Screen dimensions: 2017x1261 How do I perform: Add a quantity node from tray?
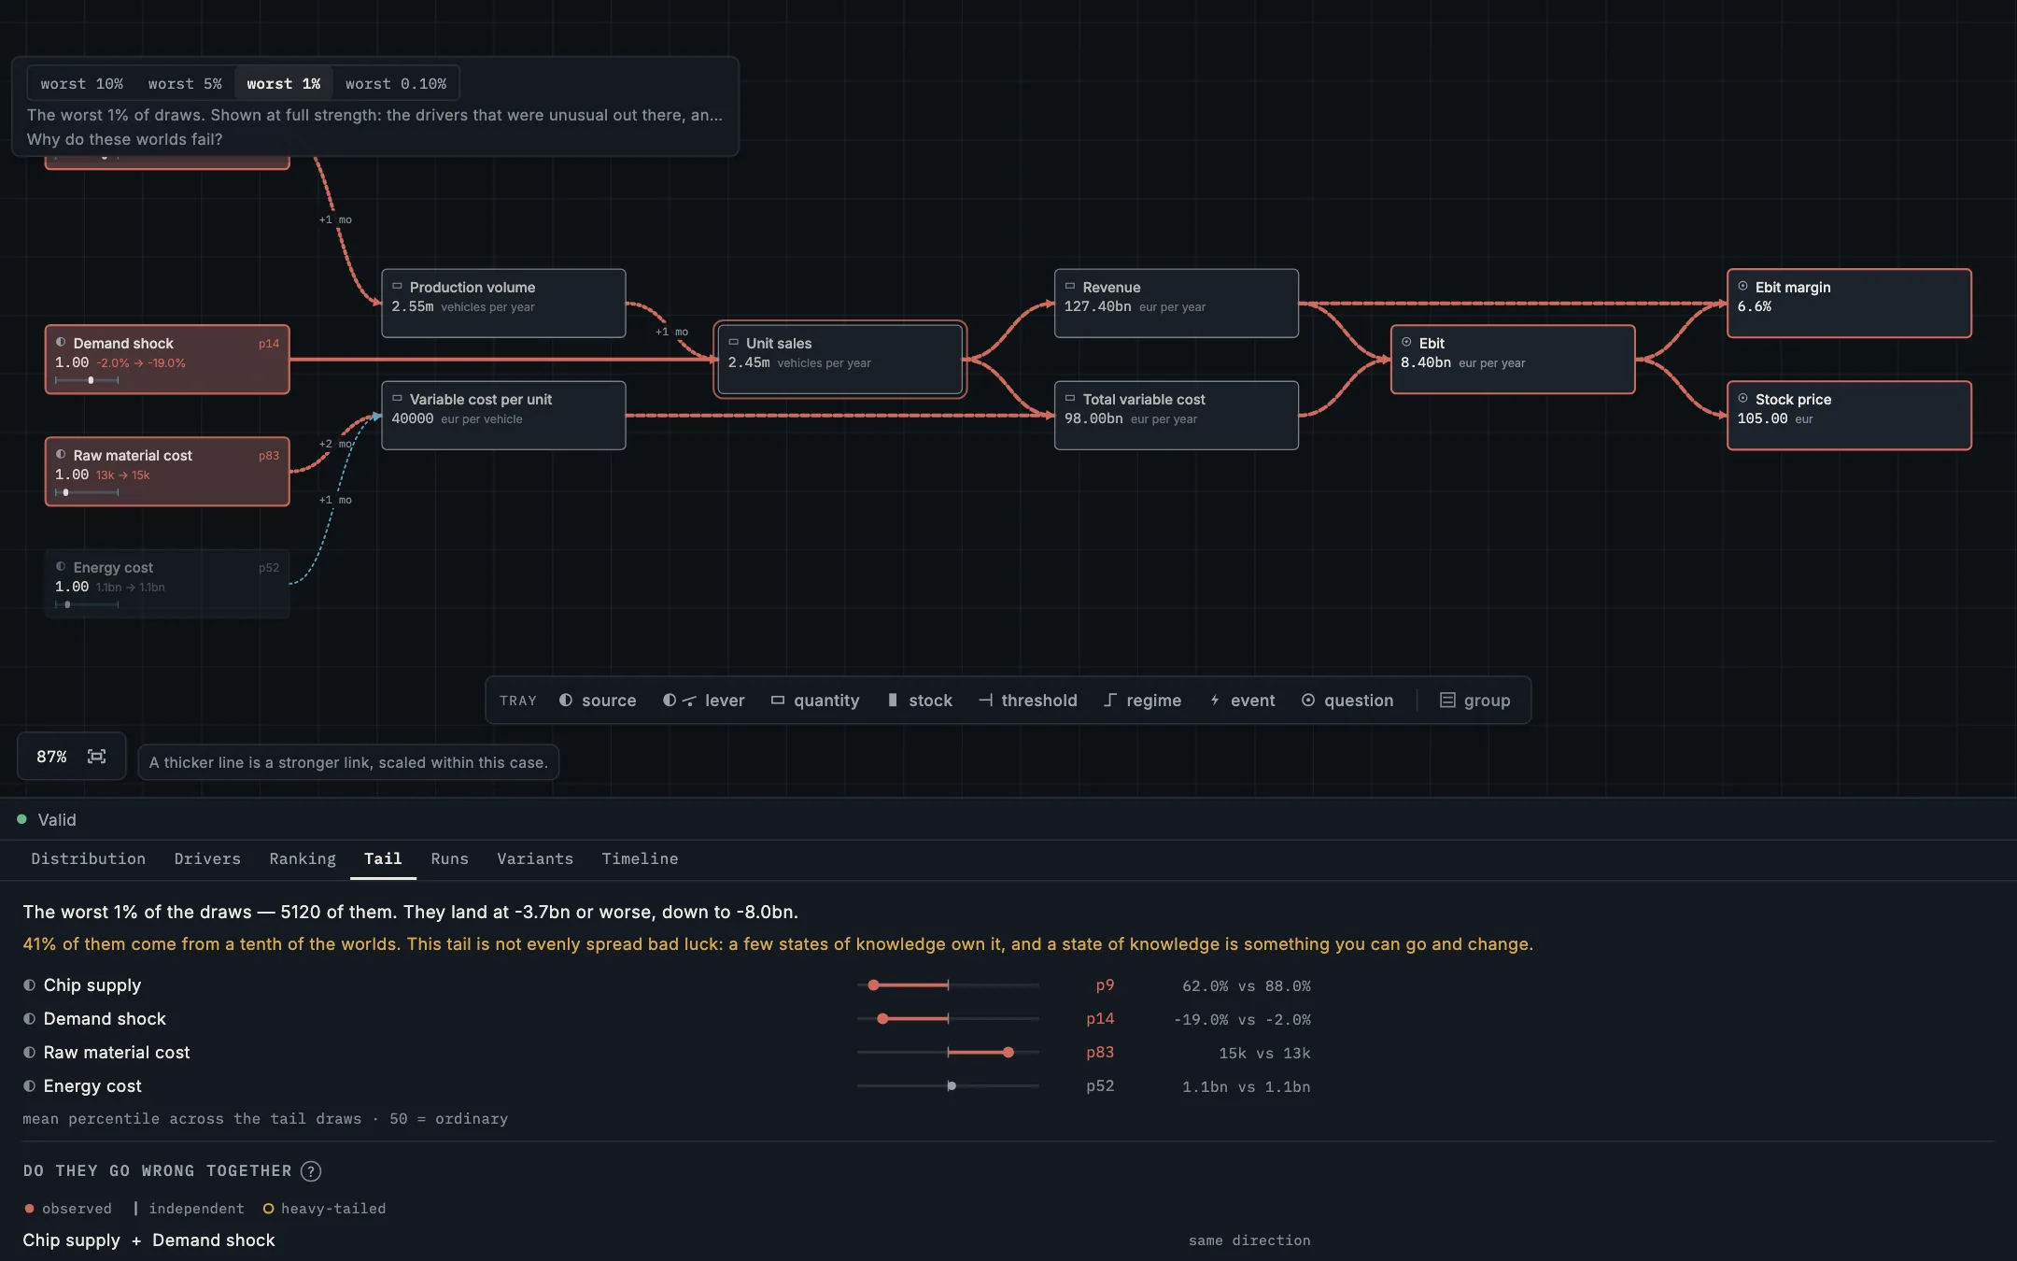coord(815,701)
